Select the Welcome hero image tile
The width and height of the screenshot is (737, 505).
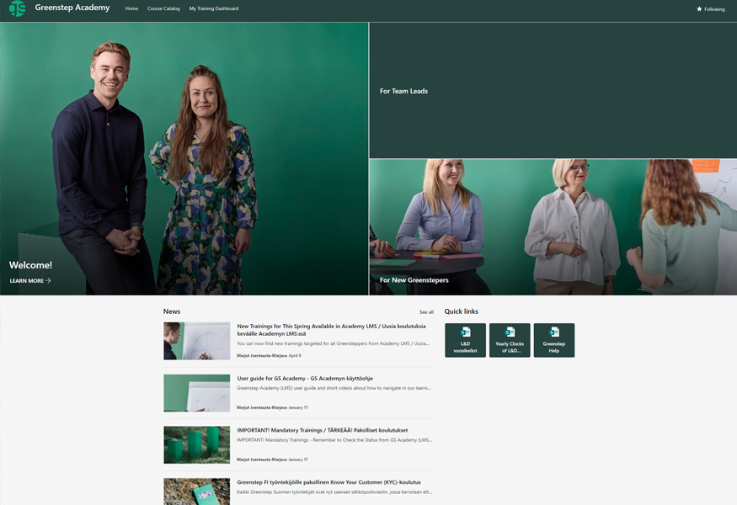click(x=184, y=160)
